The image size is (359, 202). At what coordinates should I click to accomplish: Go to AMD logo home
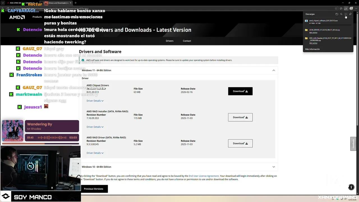click(17, 17)
